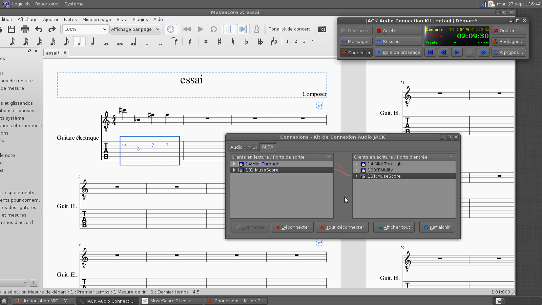The height and width of the screenshot is (305, 542).
Task: Click the Print icon in toolbar
Action: click(25, 29)
